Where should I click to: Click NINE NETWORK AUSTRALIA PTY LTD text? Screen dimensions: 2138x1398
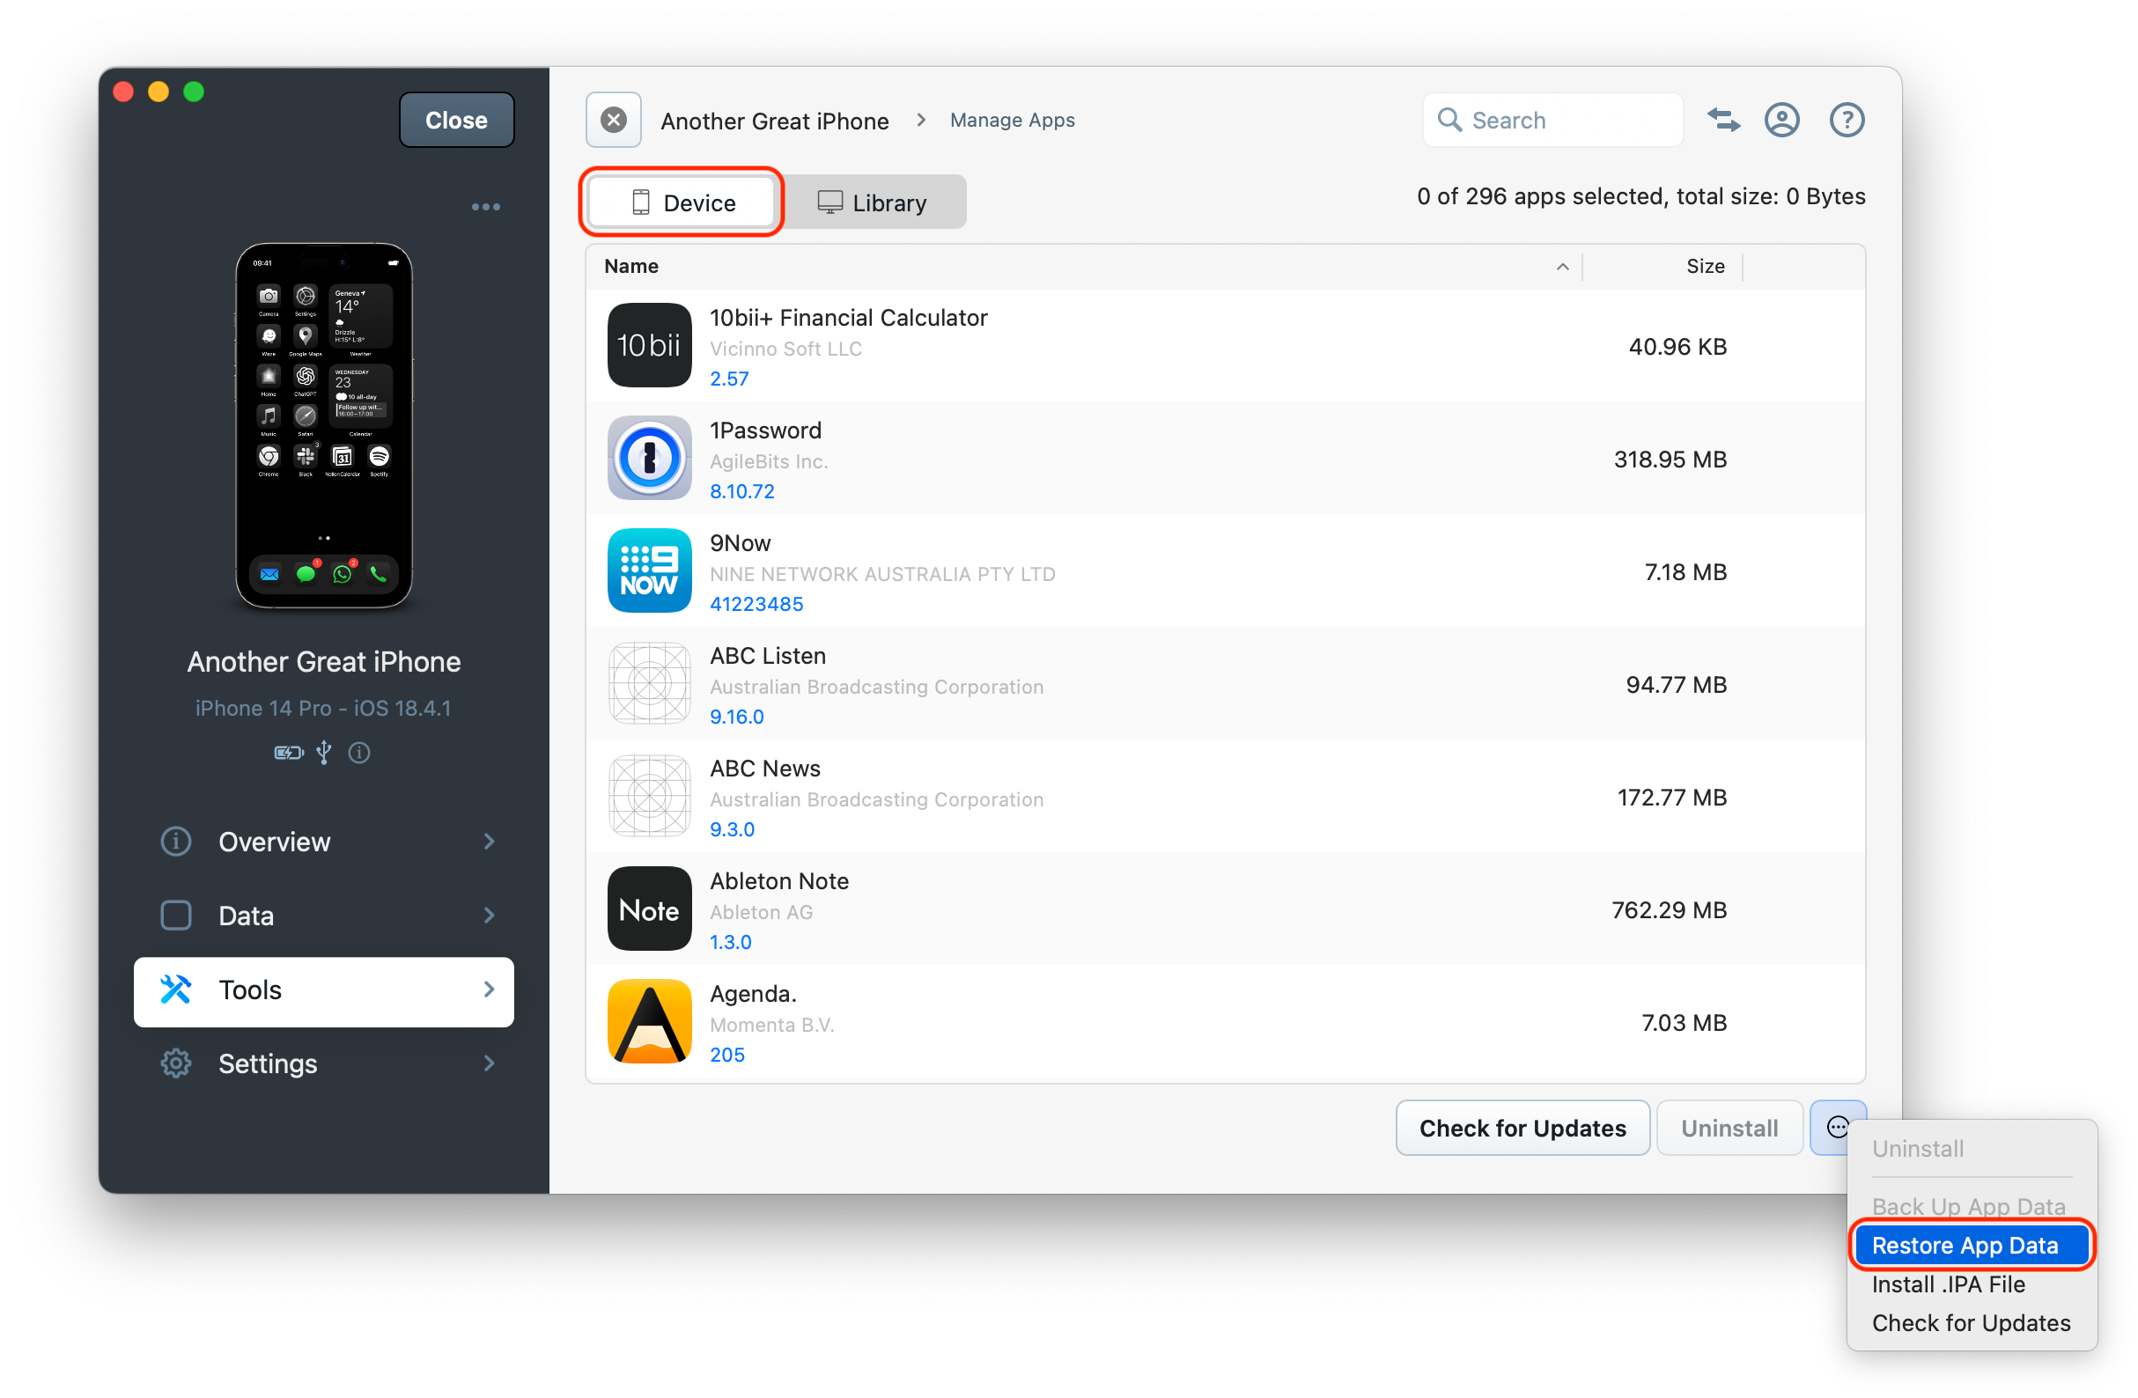click(x=883, y=575)
